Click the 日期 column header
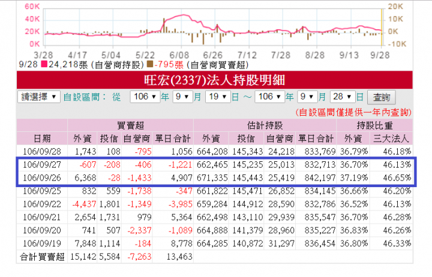Image resolution: width=432 pixels, height=277 pixels. (42, 138)
